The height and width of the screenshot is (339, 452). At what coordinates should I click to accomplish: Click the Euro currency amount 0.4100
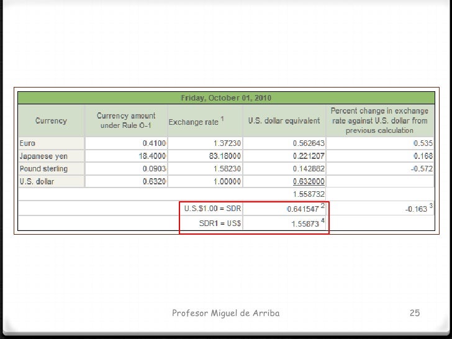[x=154, y=143]
